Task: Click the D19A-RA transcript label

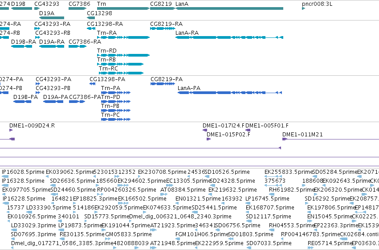Action: point(52,42)
